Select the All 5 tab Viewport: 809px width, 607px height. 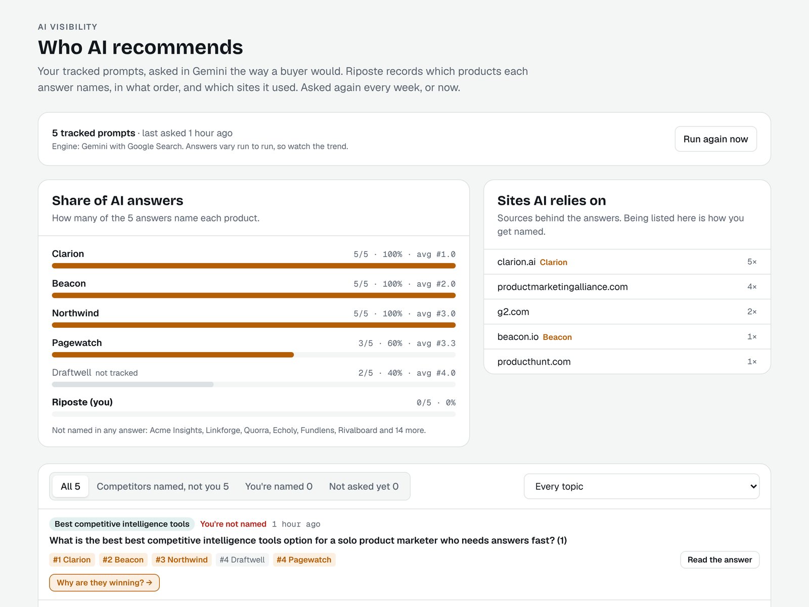click(70, 486)
